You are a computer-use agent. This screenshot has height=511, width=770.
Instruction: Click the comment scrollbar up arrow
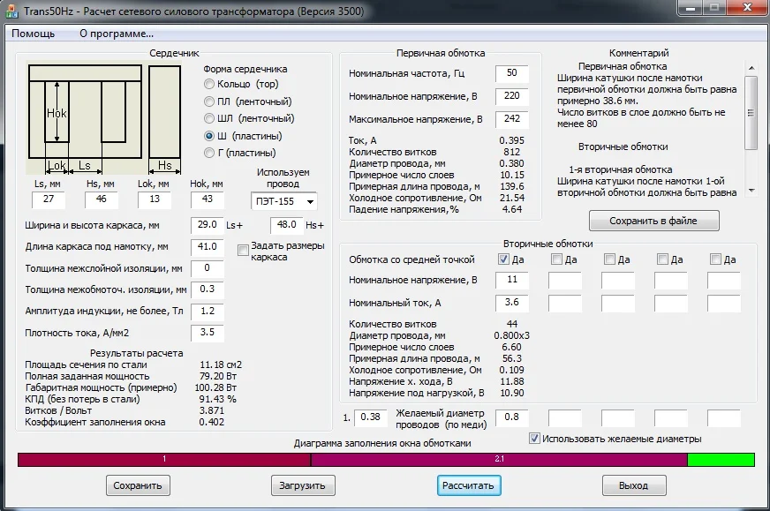tap(751, 67)
